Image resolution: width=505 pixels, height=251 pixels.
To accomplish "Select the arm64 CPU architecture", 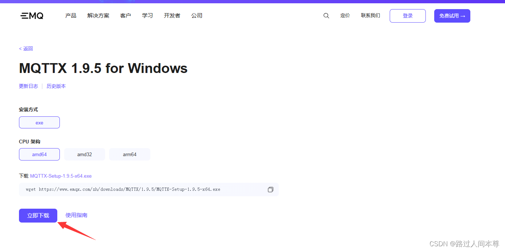I will point(130,154).
